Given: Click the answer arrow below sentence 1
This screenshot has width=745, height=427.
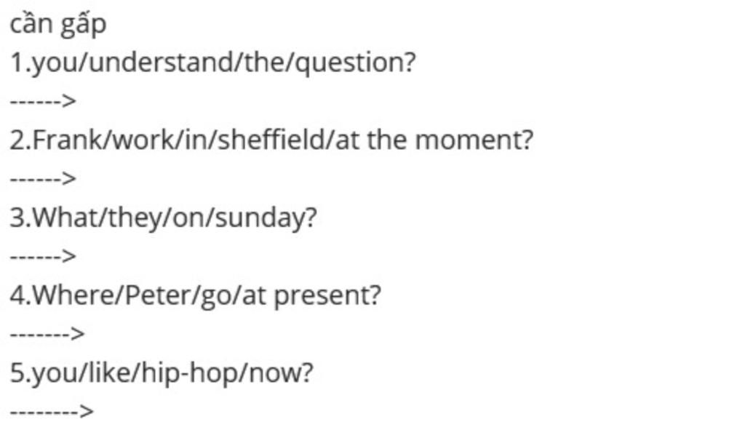Looking at the screenshot, I should (x=43, y=100).
